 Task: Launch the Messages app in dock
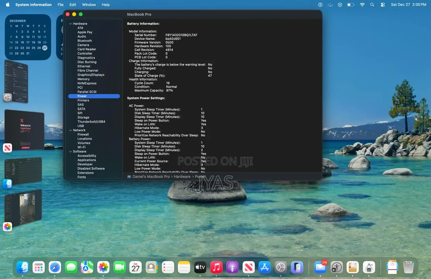(71, 267)
